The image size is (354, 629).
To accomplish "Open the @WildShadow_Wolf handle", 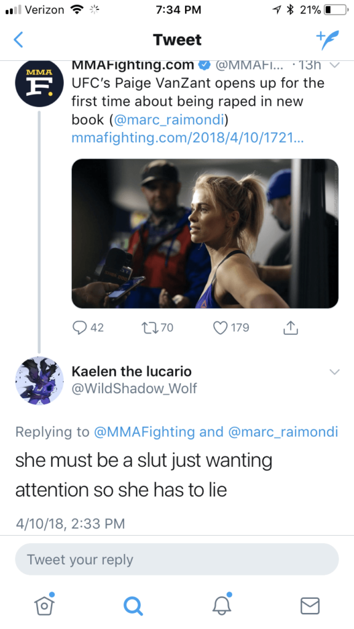I will (x=134, y=389).
